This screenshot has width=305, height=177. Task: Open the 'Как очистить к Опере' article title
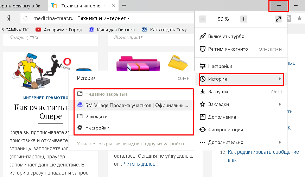pos(42,112)
